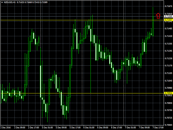
Task: Click the 0.70665 price axis label
Action: coord(169,125)
